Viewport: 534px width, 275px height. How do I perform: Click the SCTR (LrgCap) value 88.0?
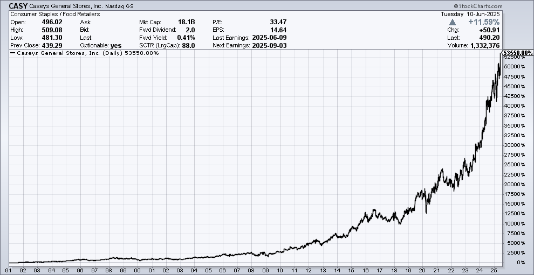tap(188, 46)
